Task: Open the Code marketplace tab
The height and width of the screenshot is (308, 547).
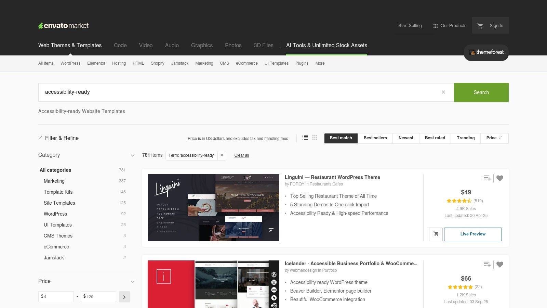Action: [x=120, y=45]
